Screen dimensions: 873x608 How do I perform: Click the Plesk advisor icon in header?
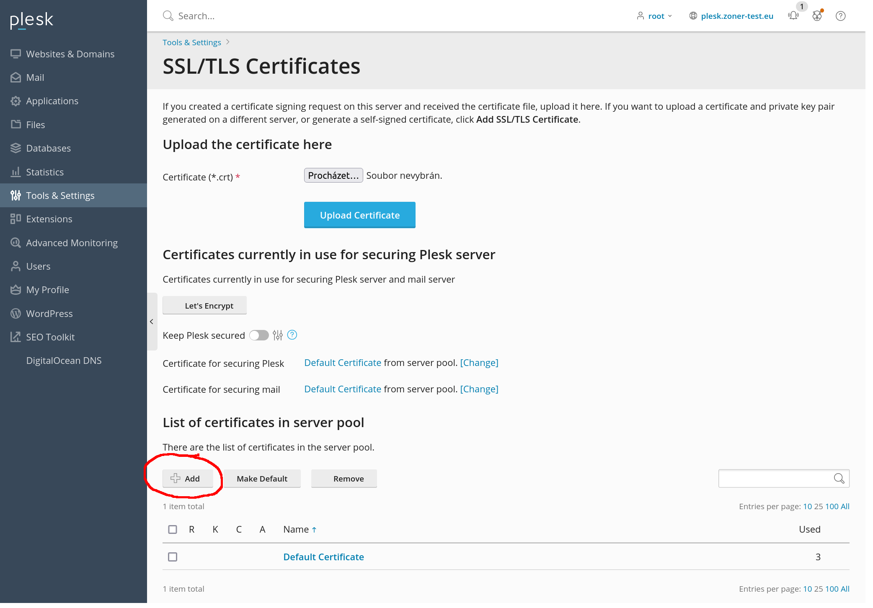817,16
